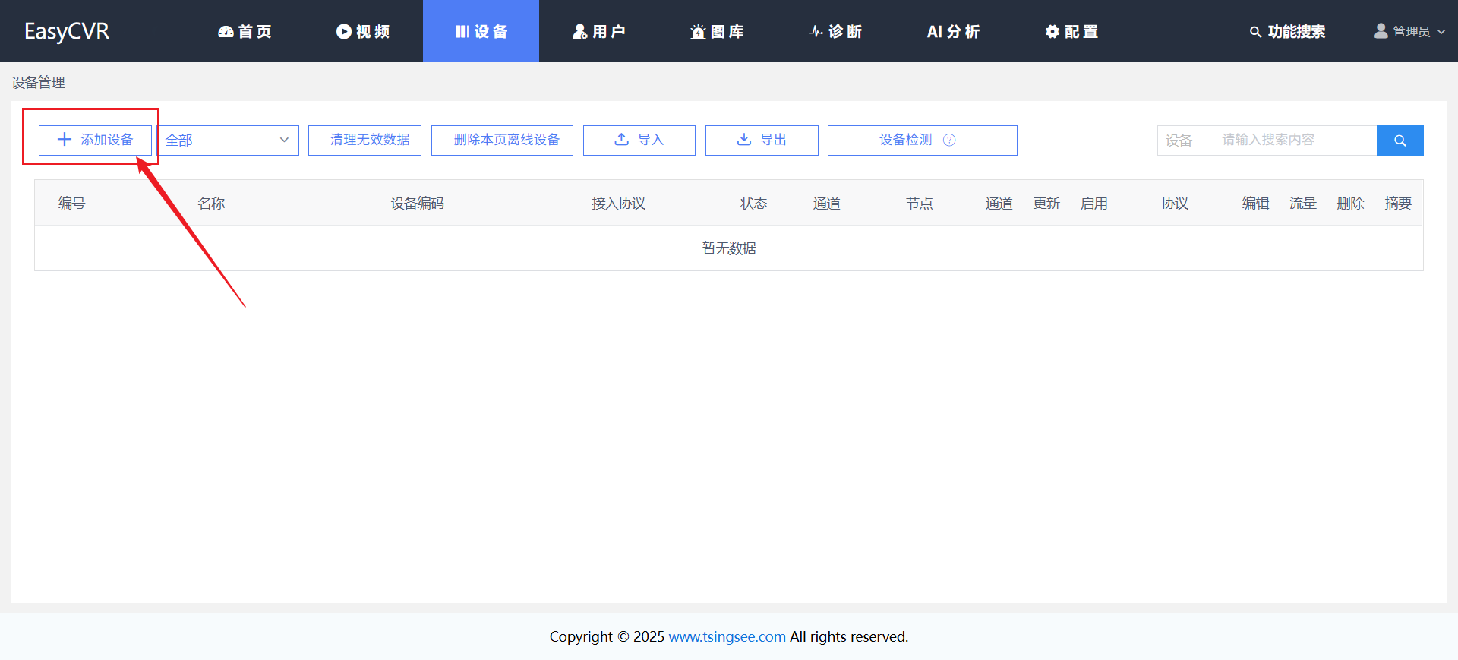Screen dimensions: 1458x660
Task: Click the 设备检测 device check button
Action: (923, 140)
